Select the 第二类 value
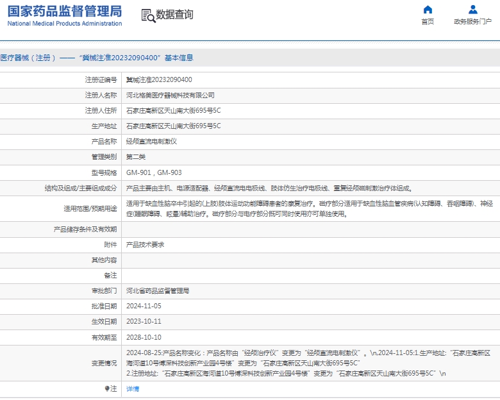Image resolution: width=500 pixels, height=400 pixels. 136,156
